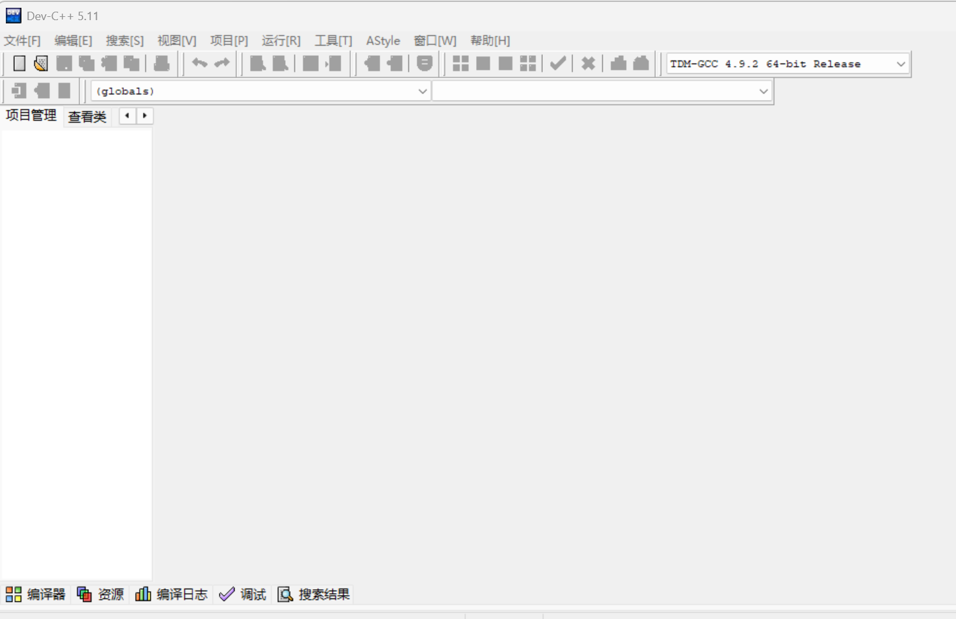Click the Delete profiling information icon
Image resolution: width=956 pixels, height=619 pixels.
[x=641, y=64]
